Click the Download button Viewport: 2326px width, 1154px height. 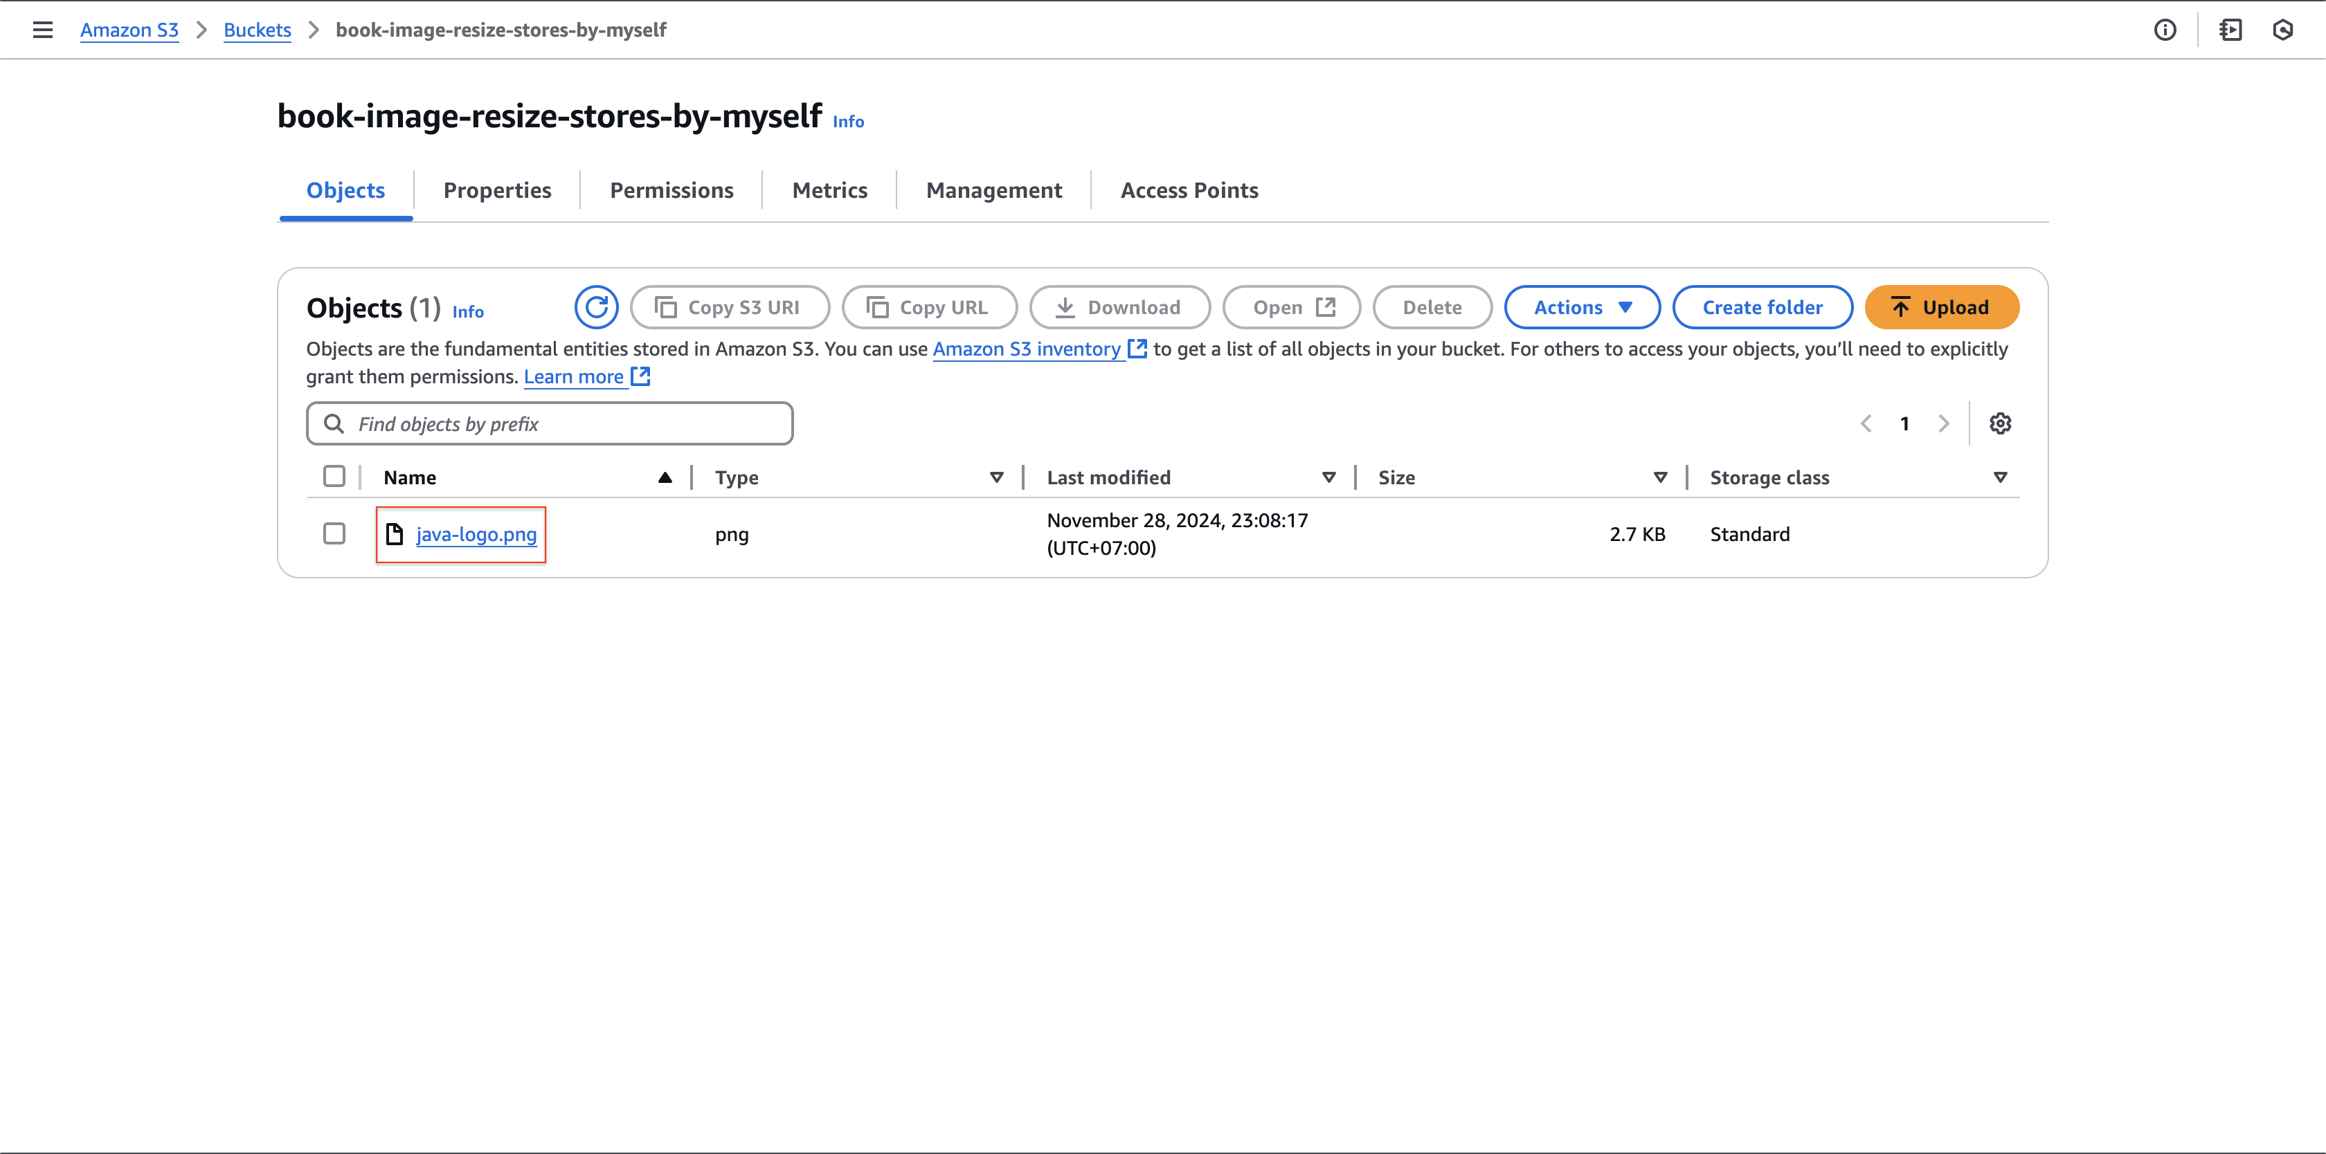tap(1119, 308)
